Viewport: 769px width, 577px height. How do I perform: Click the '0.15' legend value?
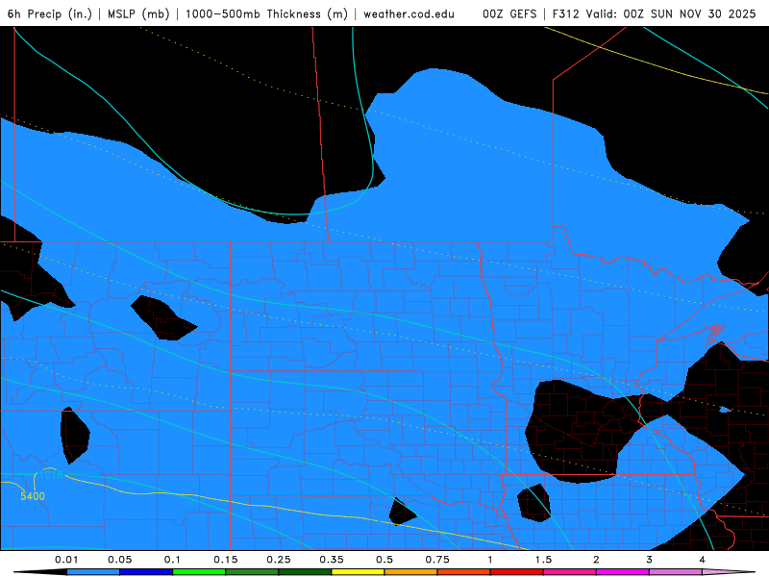tap(226, 560)
